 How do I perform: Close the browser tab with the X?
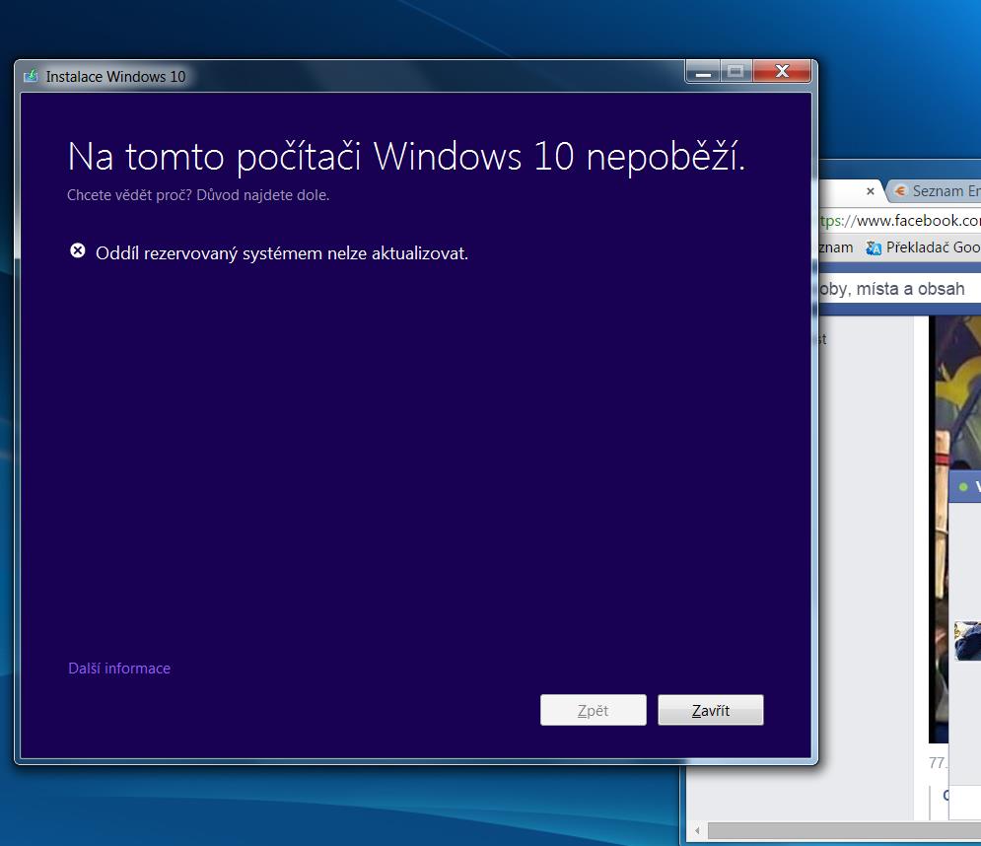coord(871,191)
